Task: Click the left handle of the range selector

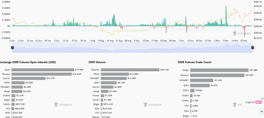Action: [x=12, y=48]
